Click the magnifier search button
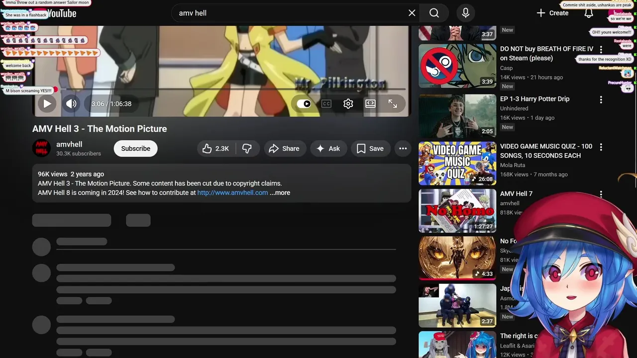The image size is (637, 358). [434, 13]
